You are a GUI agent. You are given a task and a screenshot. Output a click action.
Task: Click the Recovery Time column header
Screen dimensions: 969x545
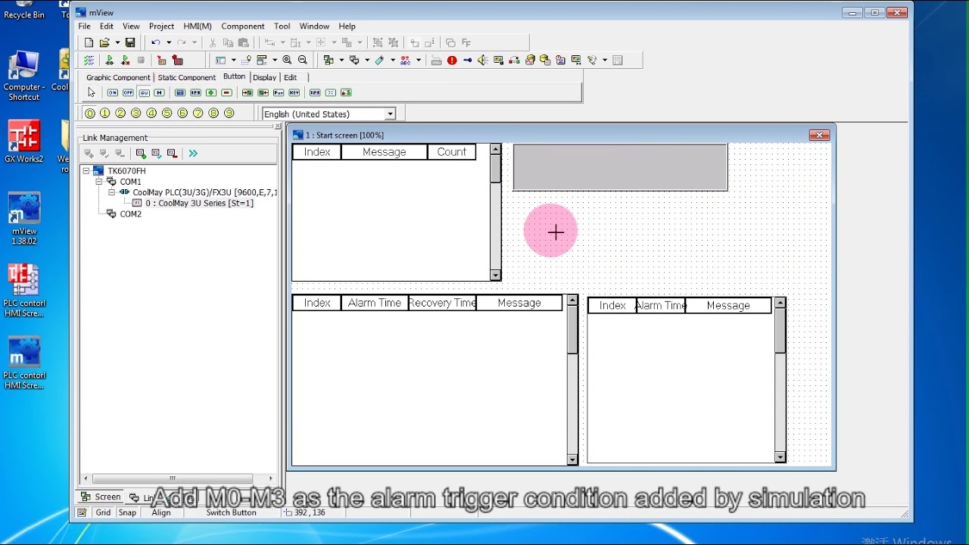pos(442,303)
